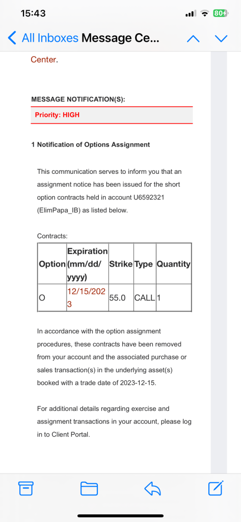
Task: Go to previous message with up chevron
Action: [x=194, y=39]
